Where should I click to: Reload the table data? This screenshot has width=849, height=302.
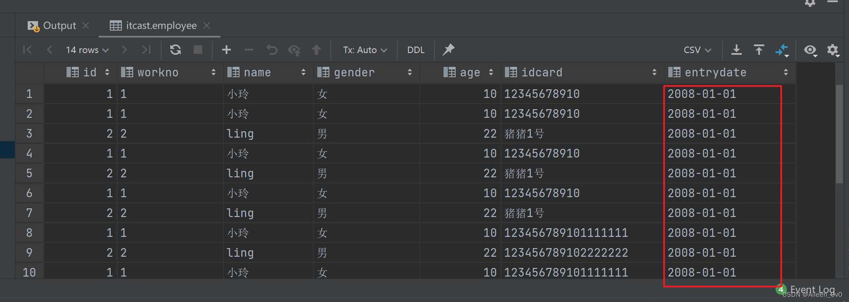pyautogui.click(x=176, y=50)
